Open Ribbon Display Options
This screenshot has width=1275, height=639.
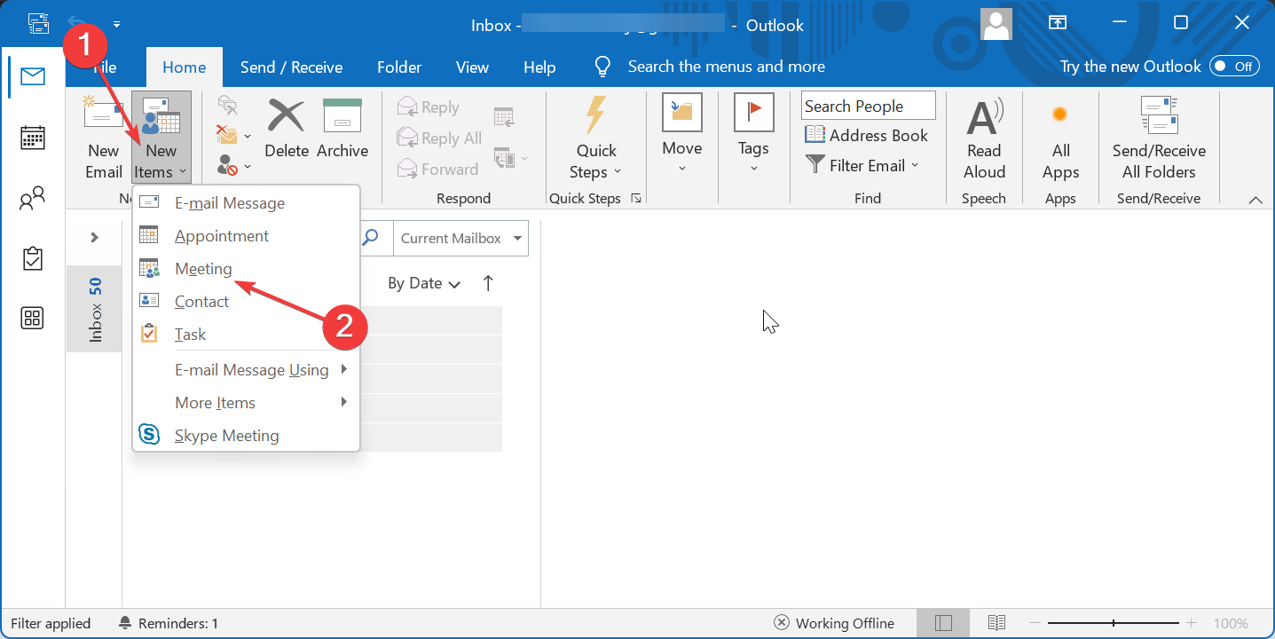tap(1059, 23)
